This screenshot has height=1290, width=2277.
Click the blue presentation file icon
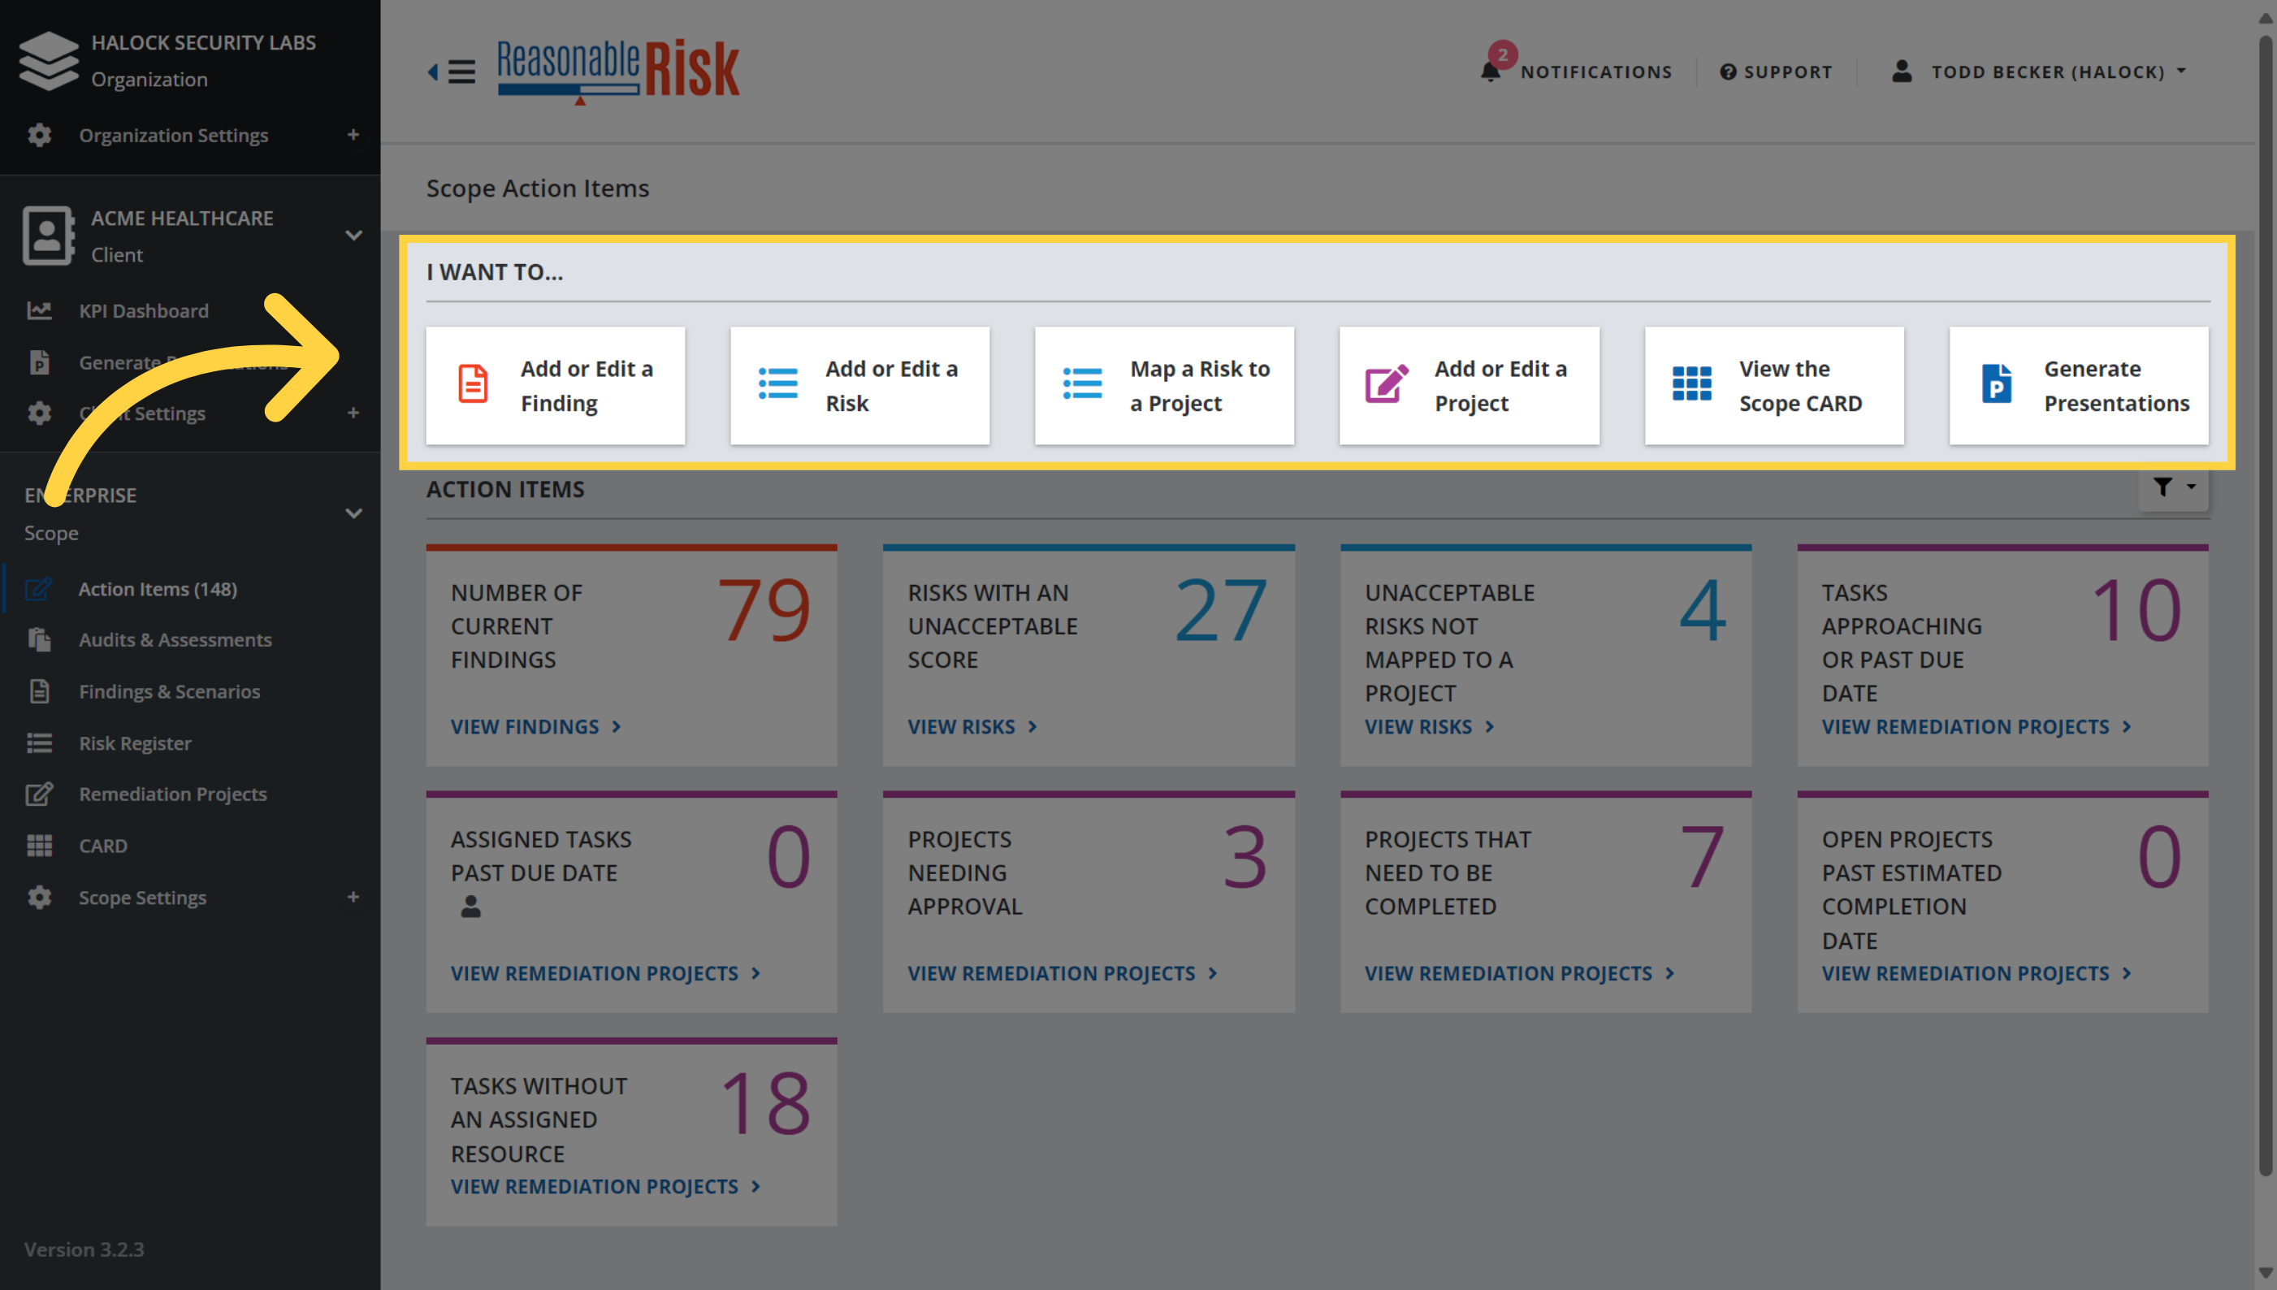(1996, 384)
